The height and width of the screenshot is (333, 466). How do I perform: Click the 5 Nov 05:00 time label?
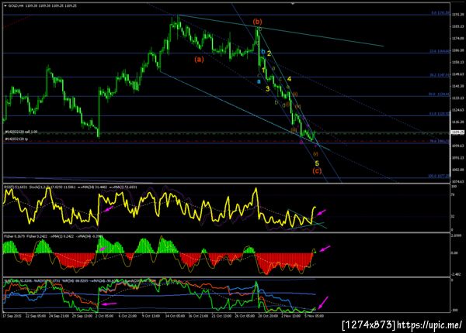point(314,316)
